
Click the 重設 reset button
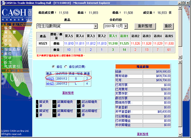coord(168,26)
